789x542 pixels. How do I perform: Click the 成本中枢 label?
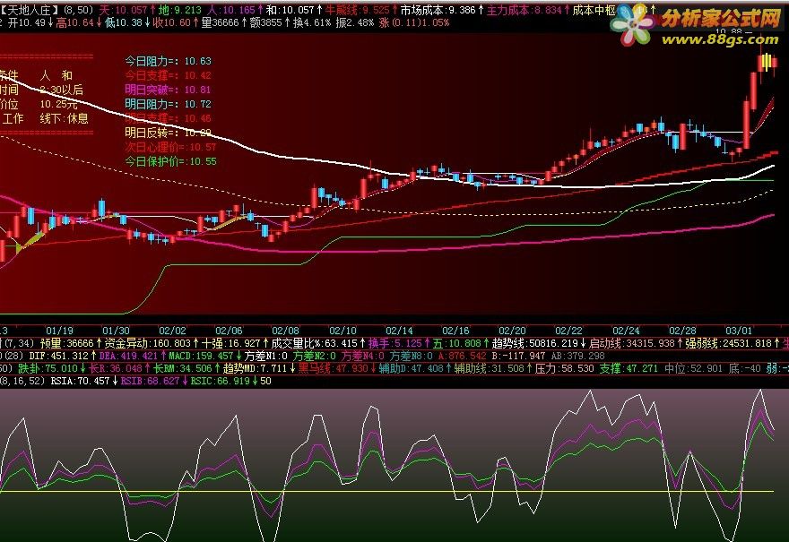coord(594,10)
